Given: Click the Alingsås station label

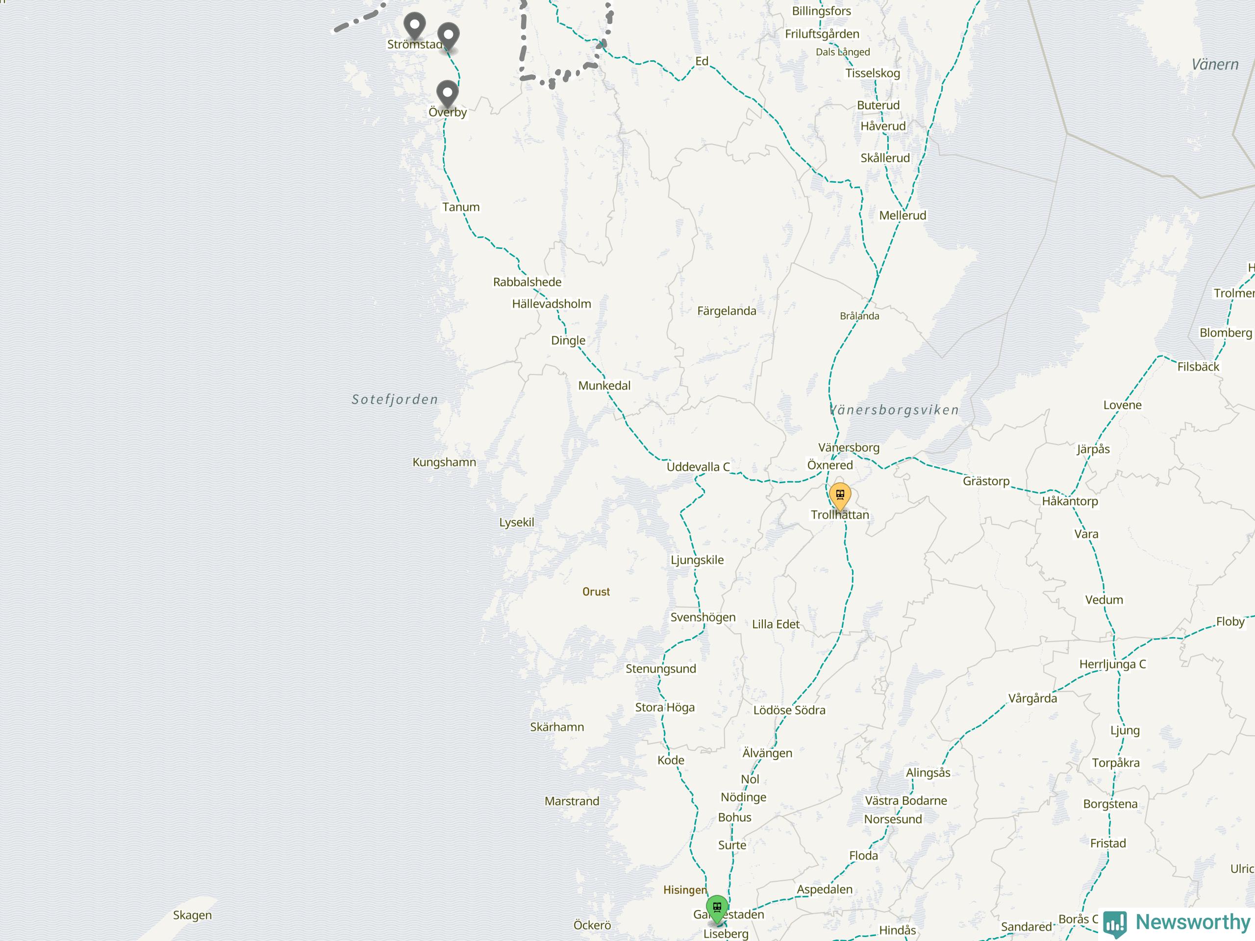Looking at the screenshot, I should tap(928, 772).
